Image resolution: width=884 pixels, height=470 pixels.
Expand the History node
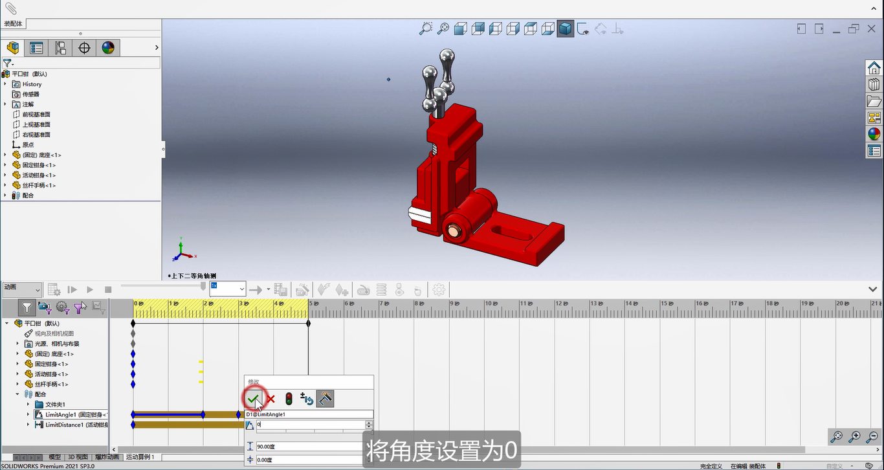(x=5, y=84)
